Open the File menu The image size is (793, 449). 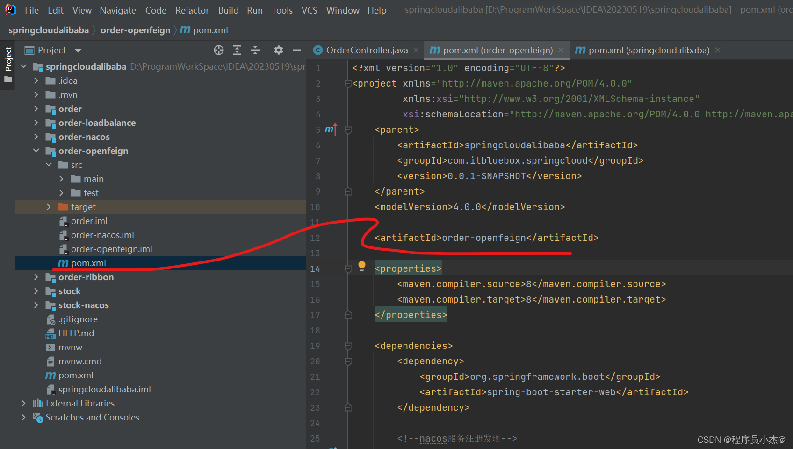31,10
